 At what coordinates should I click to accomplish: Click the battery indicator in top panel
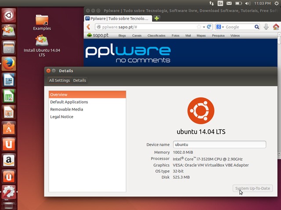point(238,3)
